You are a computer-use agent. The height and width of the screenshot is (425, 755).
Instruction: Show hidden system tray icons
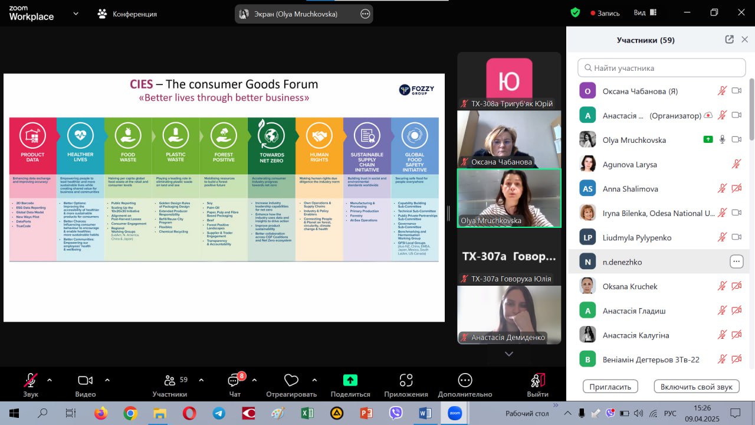[568, 413]
